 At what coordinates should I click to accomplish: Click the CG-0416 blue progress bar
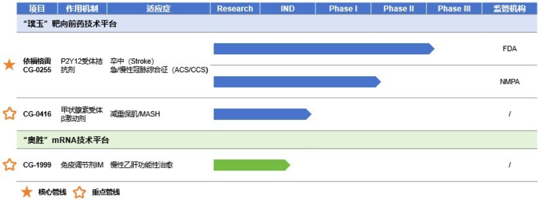(262, 114)
